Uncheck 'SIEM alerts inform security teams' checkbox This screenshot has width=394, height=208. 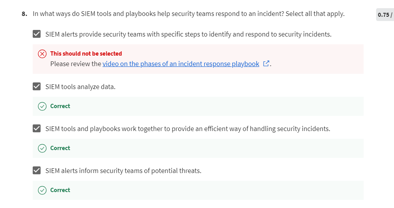click(37, 170)
